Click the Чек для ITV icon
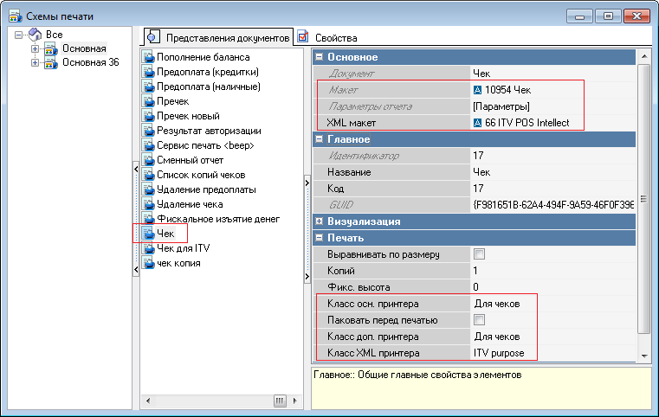The height and width of the screenshot is (417, 659). pos(148,248)
